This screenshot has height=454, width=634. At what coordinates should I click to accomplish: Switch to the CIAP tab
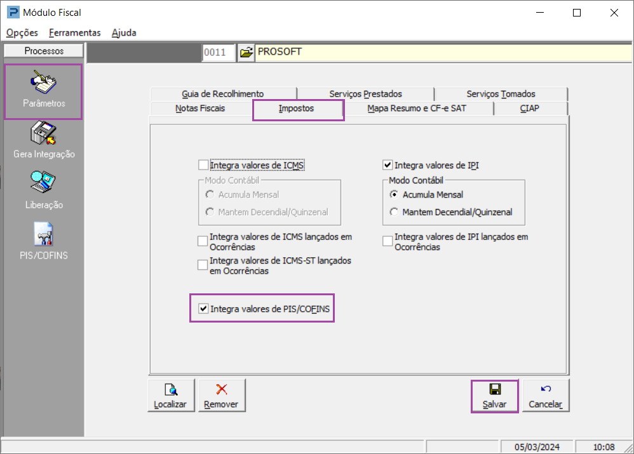[x=530, y=109]
